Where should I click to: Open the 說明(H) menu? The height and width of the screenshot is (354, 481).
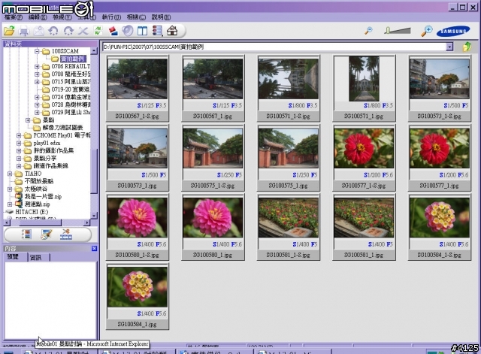tap(161, 17)
